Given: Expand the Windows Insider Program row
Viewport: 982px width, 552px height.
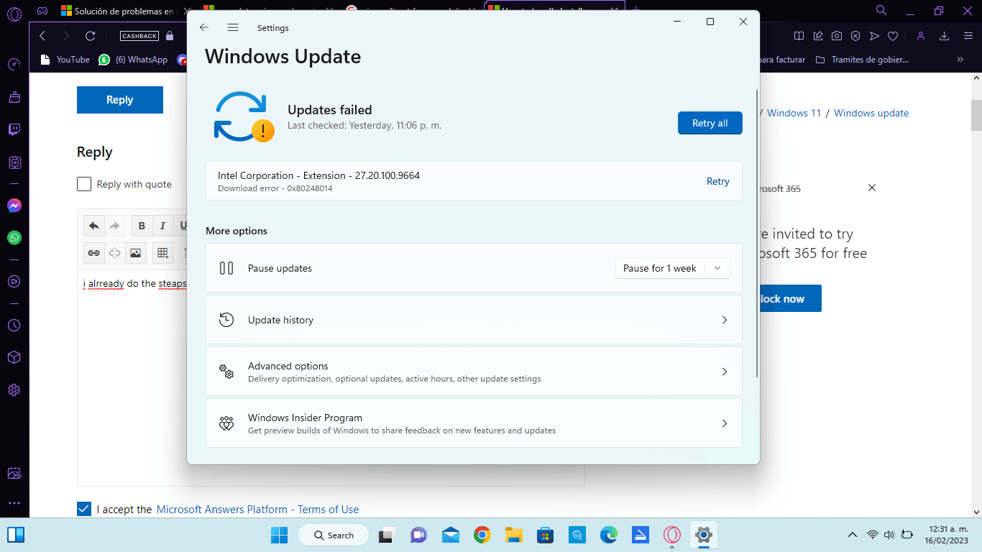Looking at the screenshot, I should point(474,423).
